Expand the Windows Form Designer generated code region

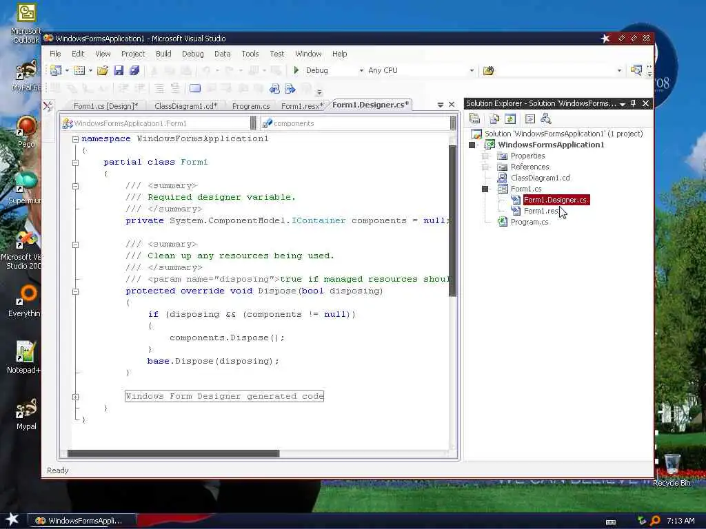coord(76,397)
